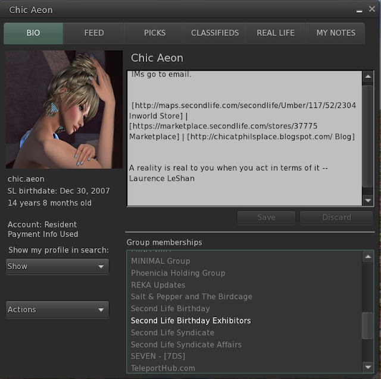This screenshot has height=379, width=381.
Task: Click the chic.aeon username text
Action: [x=26, y=179]
